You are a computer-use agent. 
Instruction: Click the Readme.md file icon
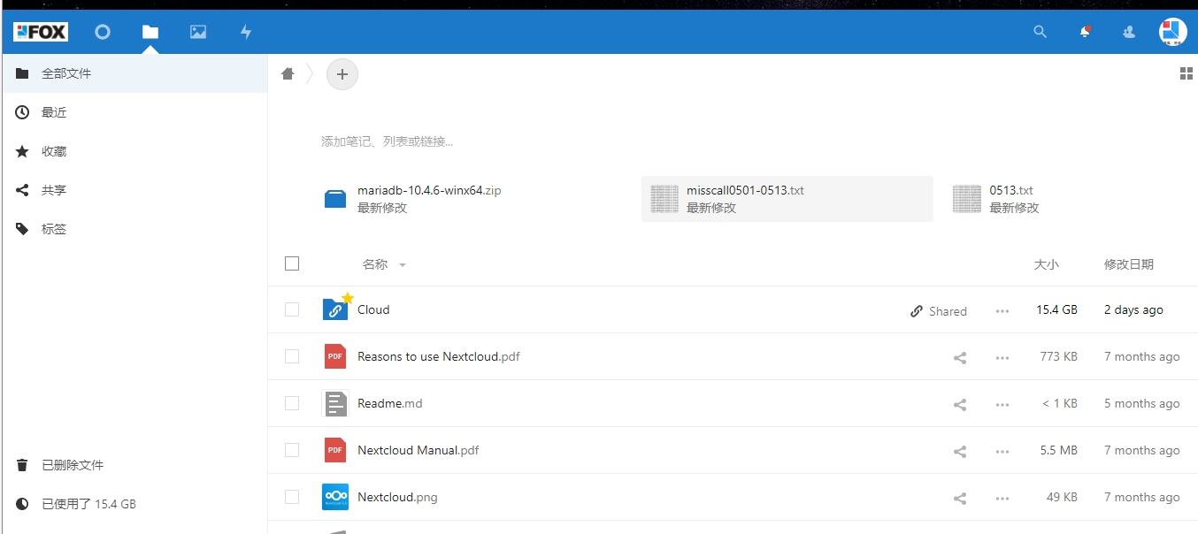pyautogui.click(x=335, y=403)
